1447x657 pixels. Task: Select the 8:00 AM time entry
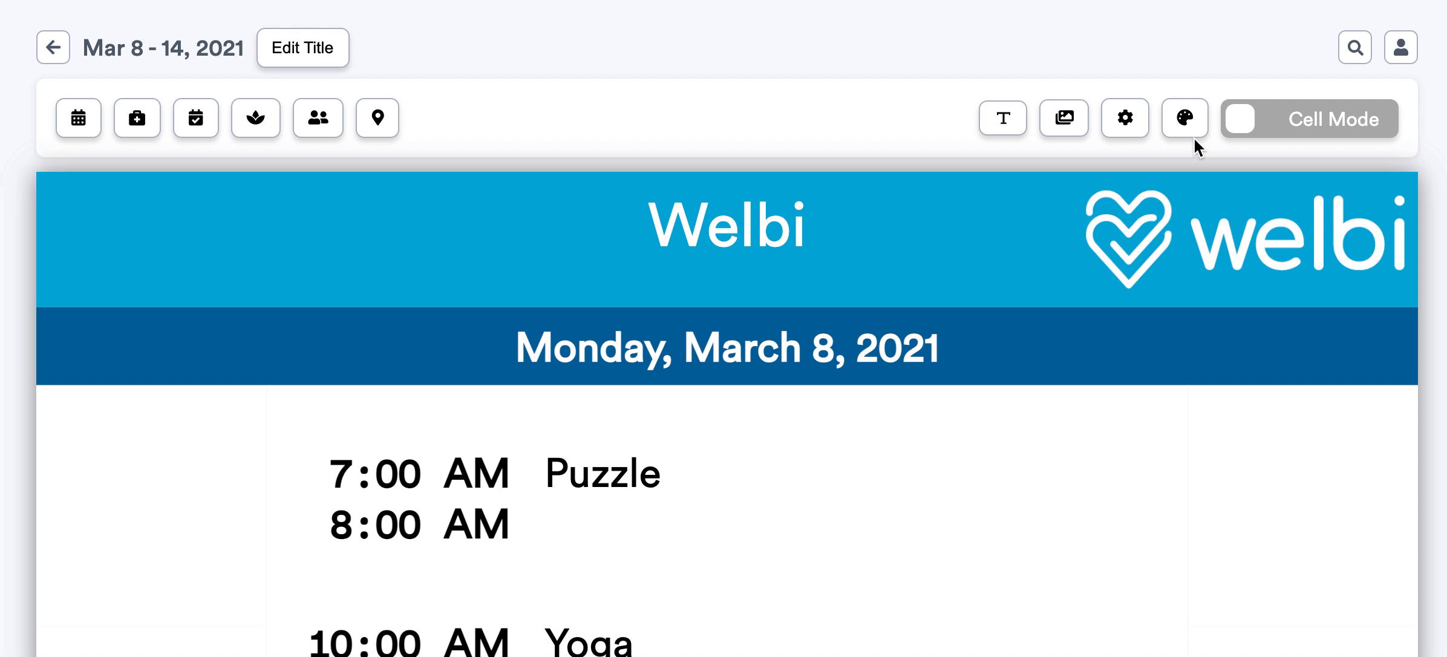click(x=419, y=525)
